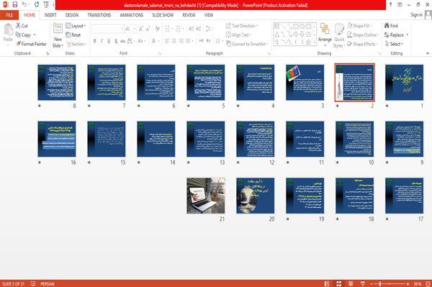Click Convert to SmartArt

click(246, 44)
